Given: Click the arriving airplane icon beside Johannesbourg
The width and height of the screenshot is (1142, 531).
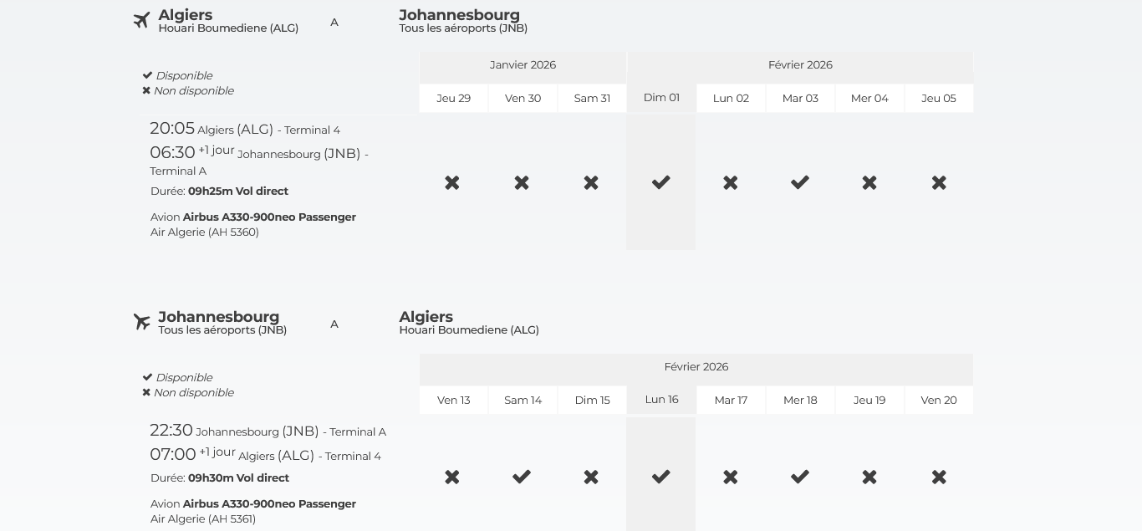Looking at the screenshot, I should [x=142, y=322].
